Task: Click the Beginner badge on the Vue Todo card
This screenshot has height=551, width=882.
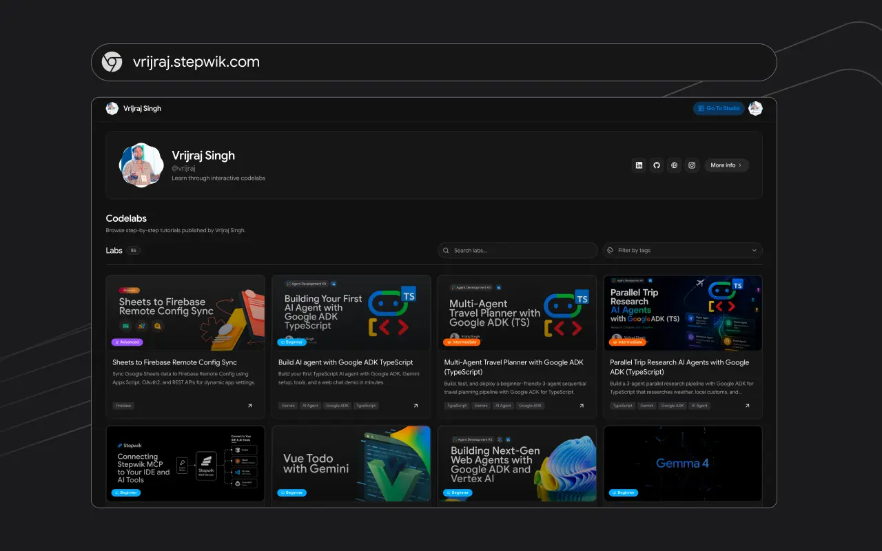Action: click(x=292, y=492)
